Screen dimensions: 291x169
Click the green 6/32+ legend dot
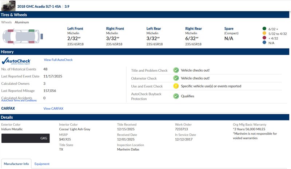click(x=264, y=29)
